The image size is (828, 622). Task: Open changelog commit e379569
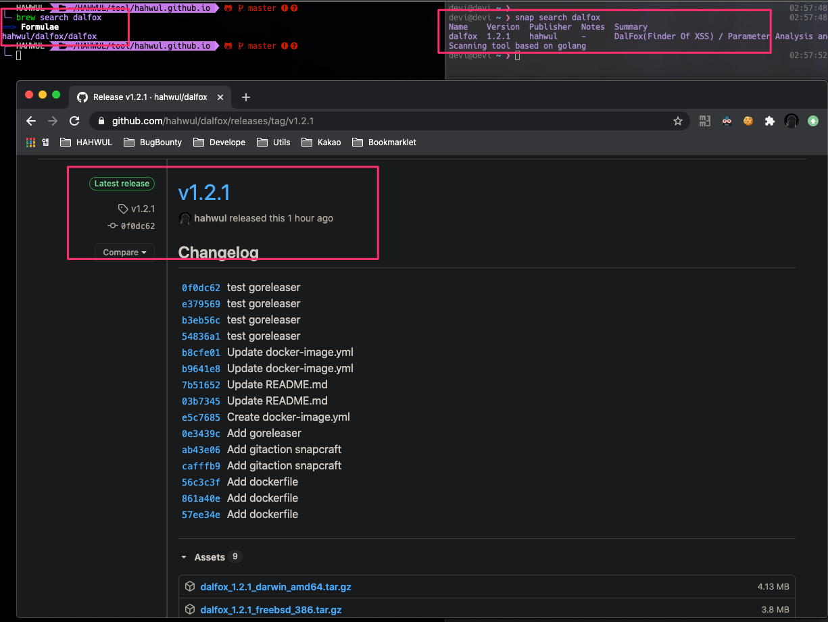tap(201, 304)
